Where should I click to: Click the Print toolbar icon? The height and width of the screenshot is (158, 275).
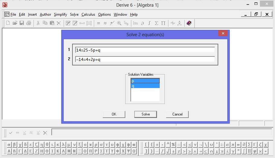[x=29, y=23]
